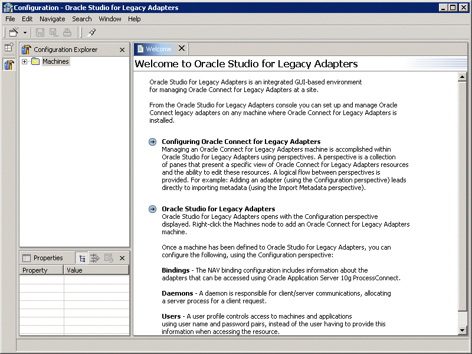Click the Print toolbar icon

coord(67,32)
